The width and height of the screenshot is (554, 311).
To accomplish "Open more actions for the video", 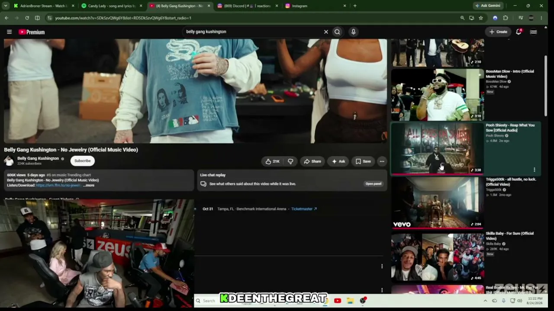I will [x=382, y=161].
